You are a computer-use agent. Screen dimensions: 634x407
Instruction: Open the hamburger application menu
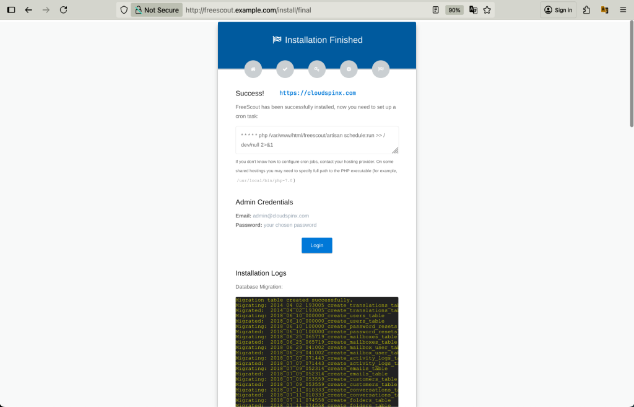(x=622, y=9)
